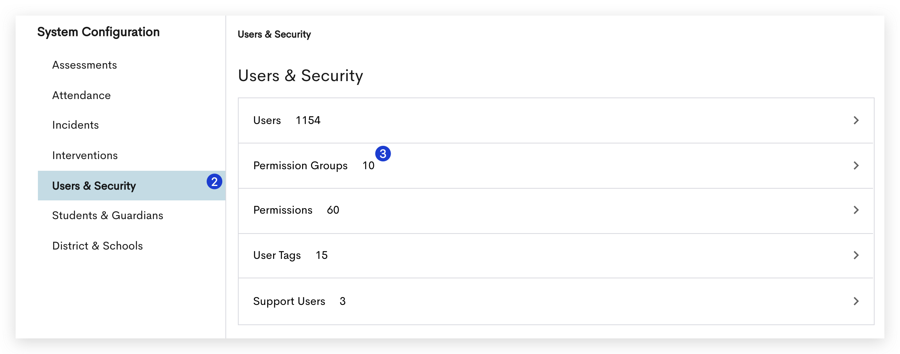Screen dimensions: 900x354
Task: Click the User Tags row chevron
Action: (x=856, y=255)
